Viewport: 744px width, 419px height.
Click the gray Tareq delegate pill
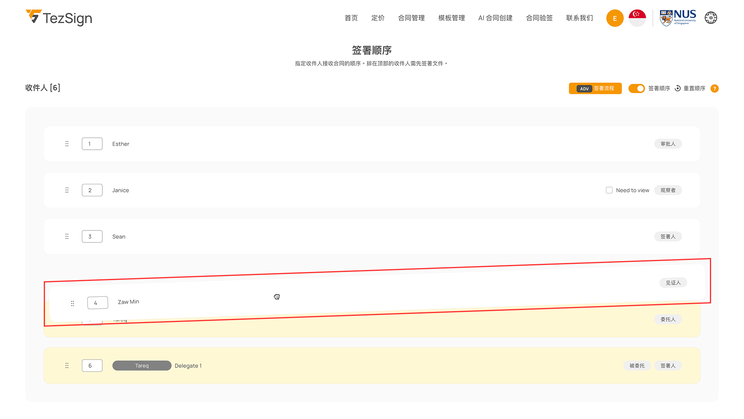coord(142,365)
